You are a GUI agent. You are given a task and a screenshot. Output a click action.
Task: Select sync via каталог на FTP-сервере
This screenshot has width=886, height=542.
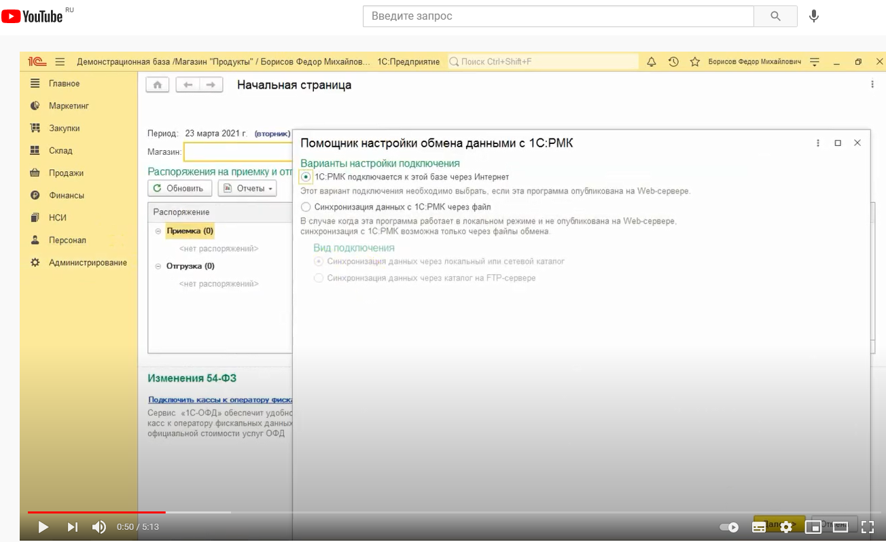(x=319, y=278)
